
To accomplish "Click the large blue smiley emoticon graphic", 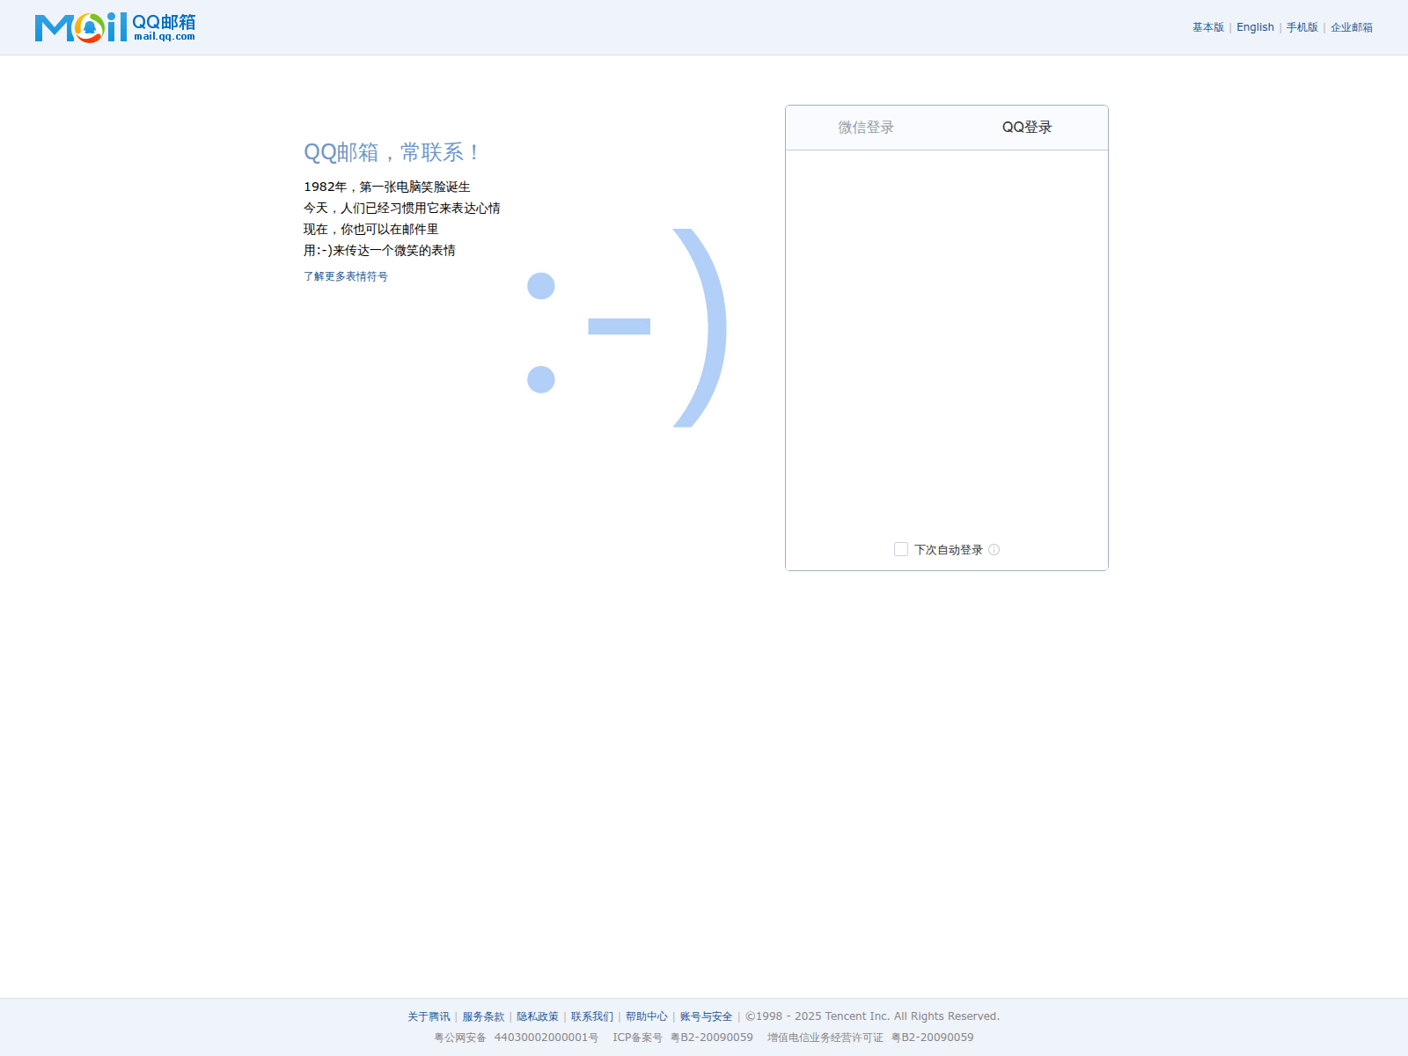I will 626,328.
